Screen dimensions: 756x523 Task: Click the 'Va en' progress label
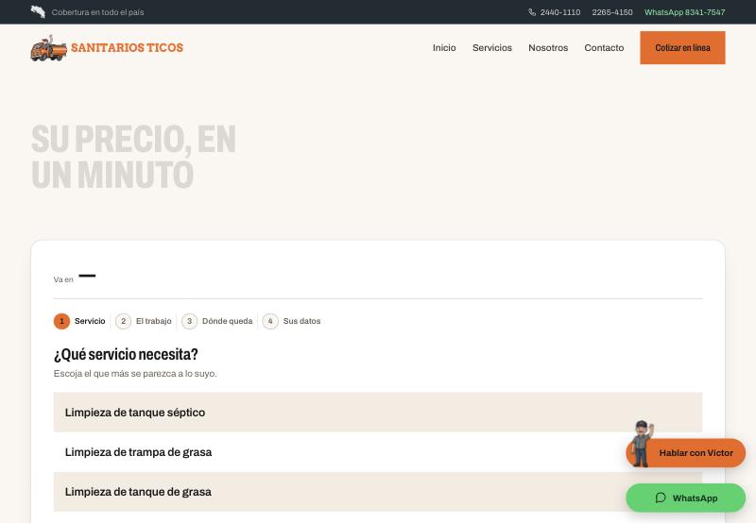coord(63,279)
